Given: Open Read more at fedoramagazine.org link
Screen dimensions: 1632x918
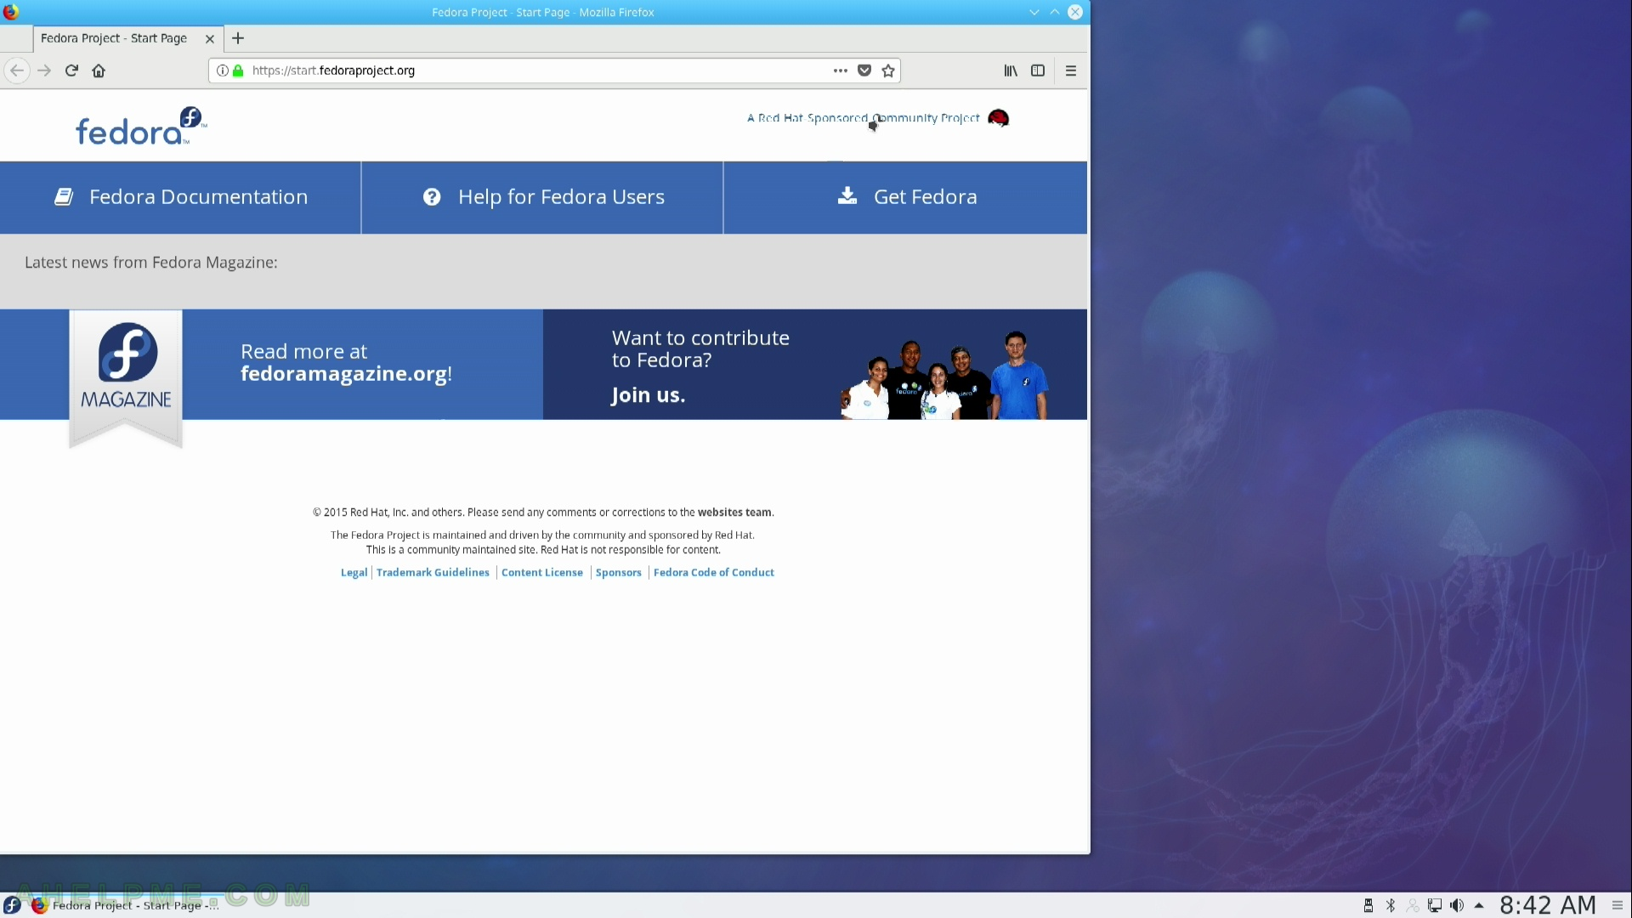Looking at the screenshot, I should point(346,363).
